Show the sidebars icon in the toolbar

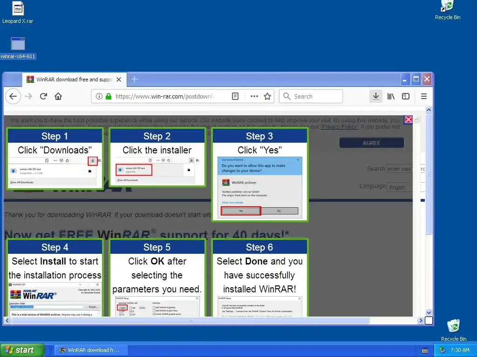pyautogui.click(x=406, y=97)
